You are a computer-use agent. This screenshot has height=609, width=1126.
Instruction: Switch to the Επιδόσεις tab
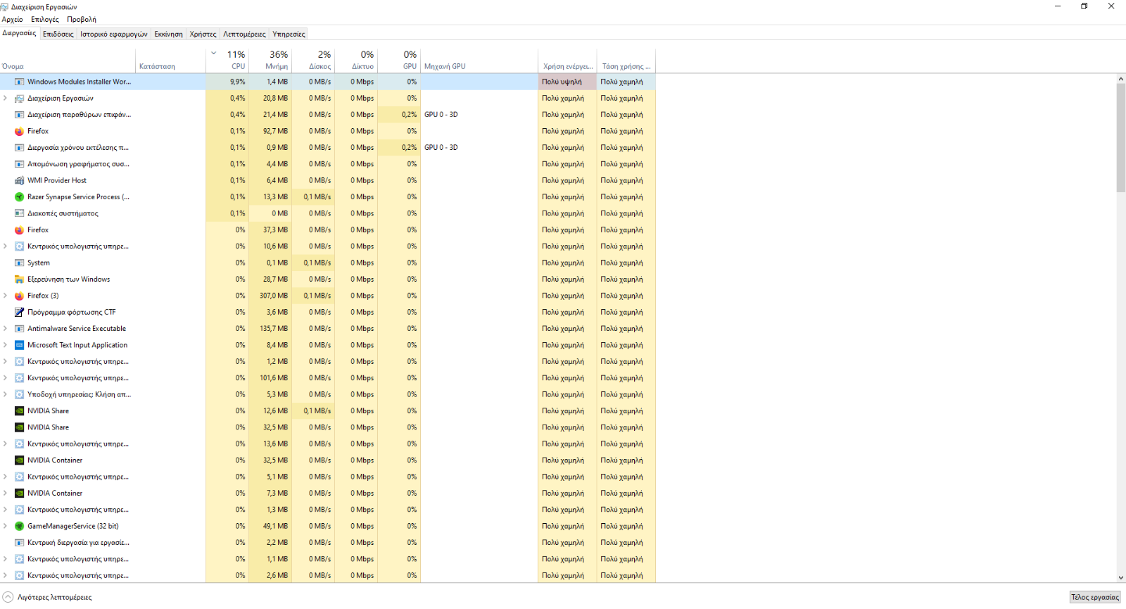[x=58, y=34]
